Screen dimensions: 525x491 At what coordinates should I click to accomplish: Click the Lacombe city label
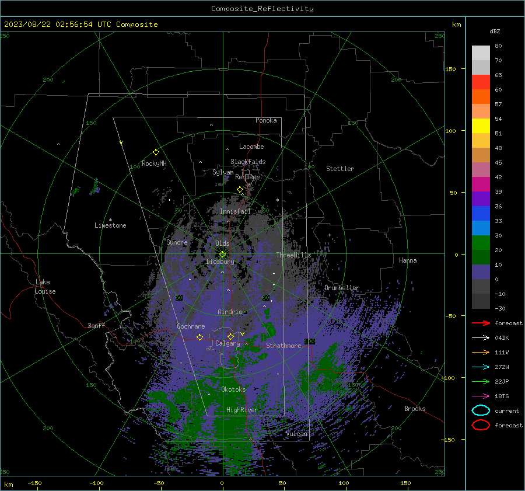pos(251,147)
